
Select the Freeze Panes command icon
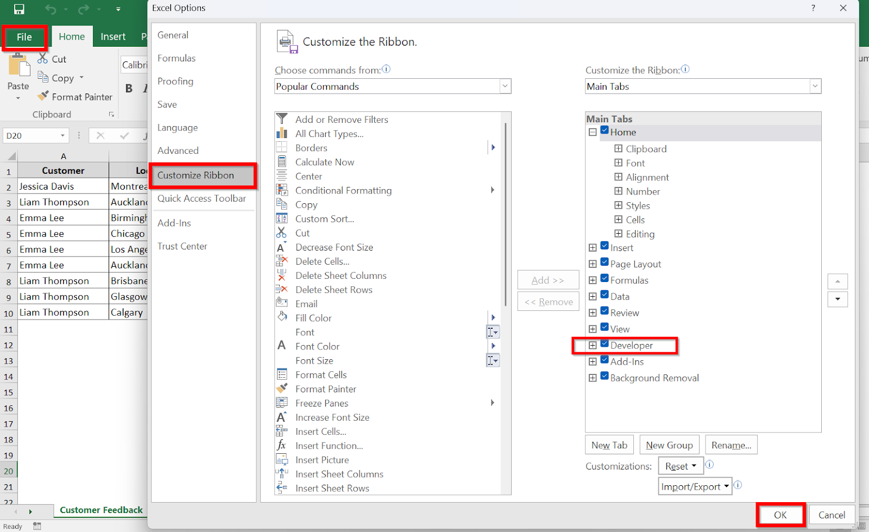pos(282,403)
